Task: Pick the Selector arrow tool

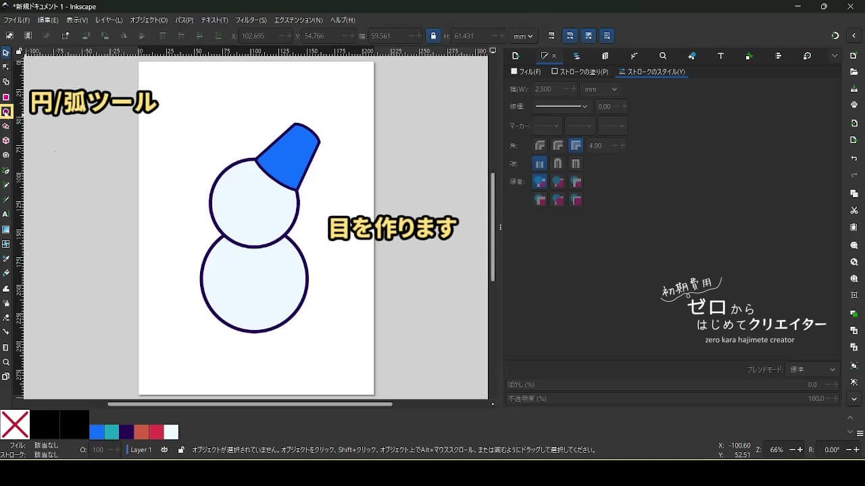Action: (x=6, y=53)
